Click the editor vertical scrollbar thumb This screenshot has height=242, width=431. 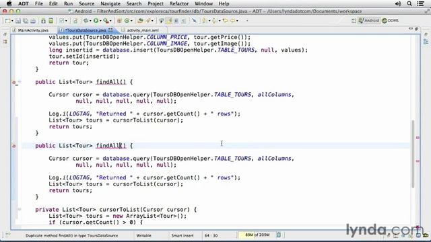(413, 154)
